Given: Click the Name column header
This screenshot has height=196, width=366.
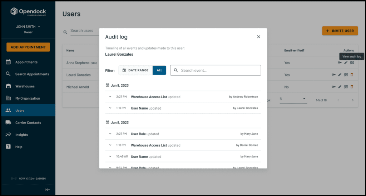Looking at the screenshot, I should click(70, 50).
